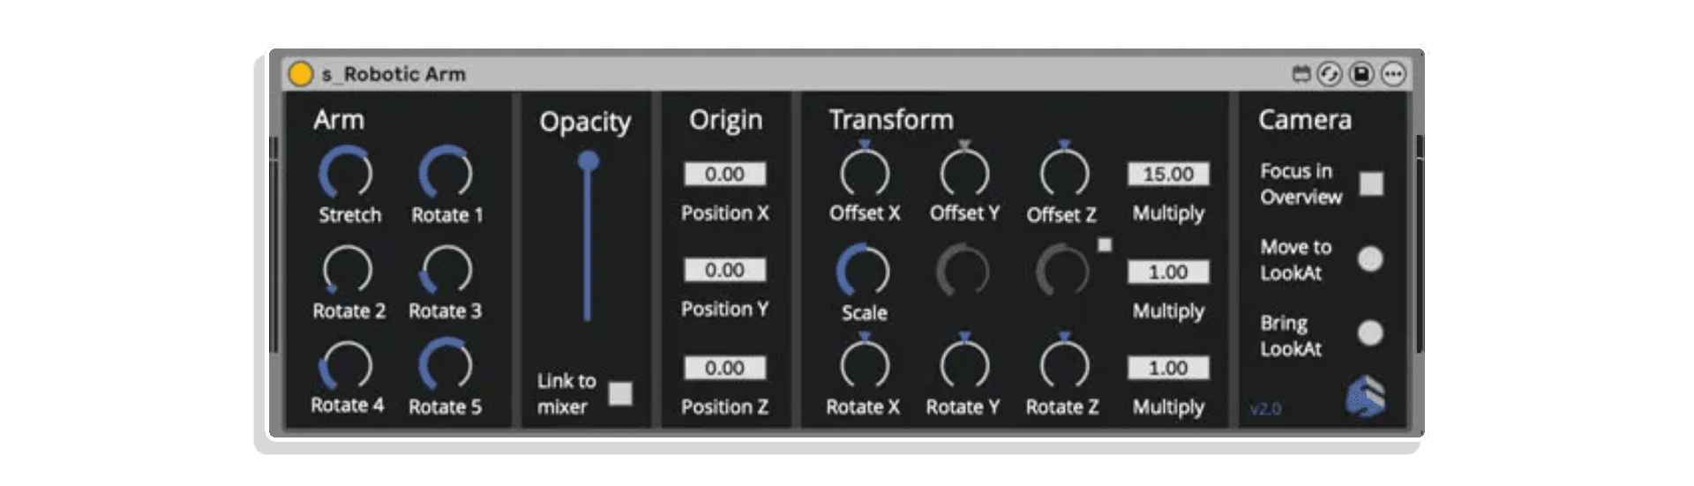Open the three-dots options icon in title bar
The height and width of the screenshot is (486, 1694).
1393,74
